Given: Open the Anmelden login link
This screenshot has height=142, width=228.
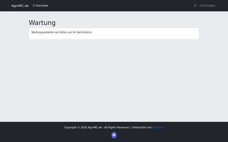Looking at the screenshot, I should (207, 6).
